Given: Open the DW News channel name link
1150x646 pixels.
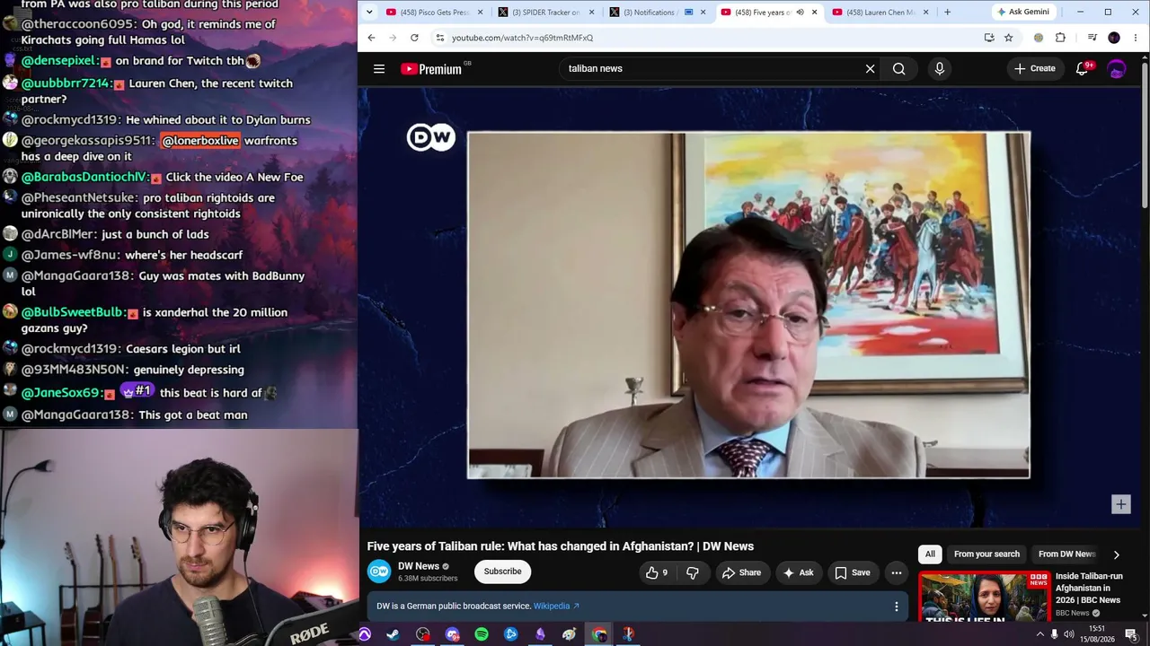Looking at the screenshot, I should [419, 566].
